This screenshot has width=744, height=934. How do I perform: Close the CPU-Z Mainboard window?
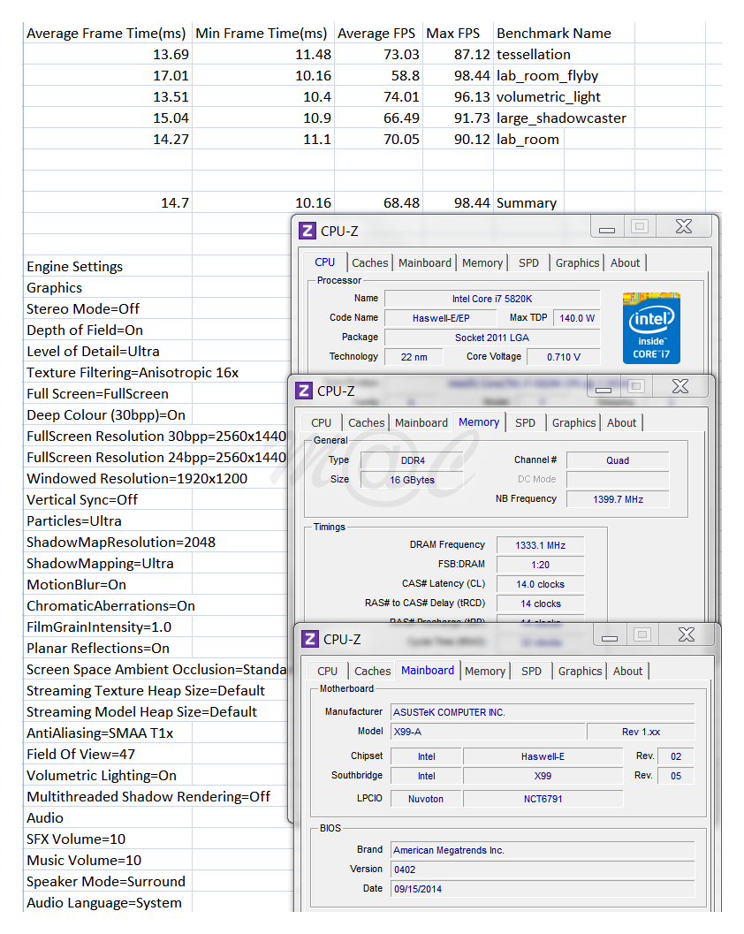point(687,635)
